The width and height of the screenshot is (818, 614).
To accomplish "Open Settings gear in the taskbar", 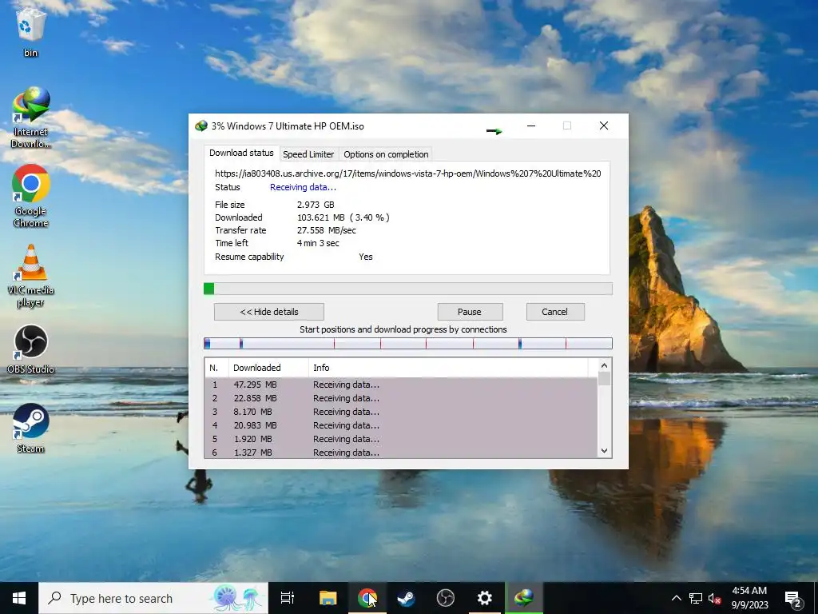I will pyautogui.click(x=484, y=598).
